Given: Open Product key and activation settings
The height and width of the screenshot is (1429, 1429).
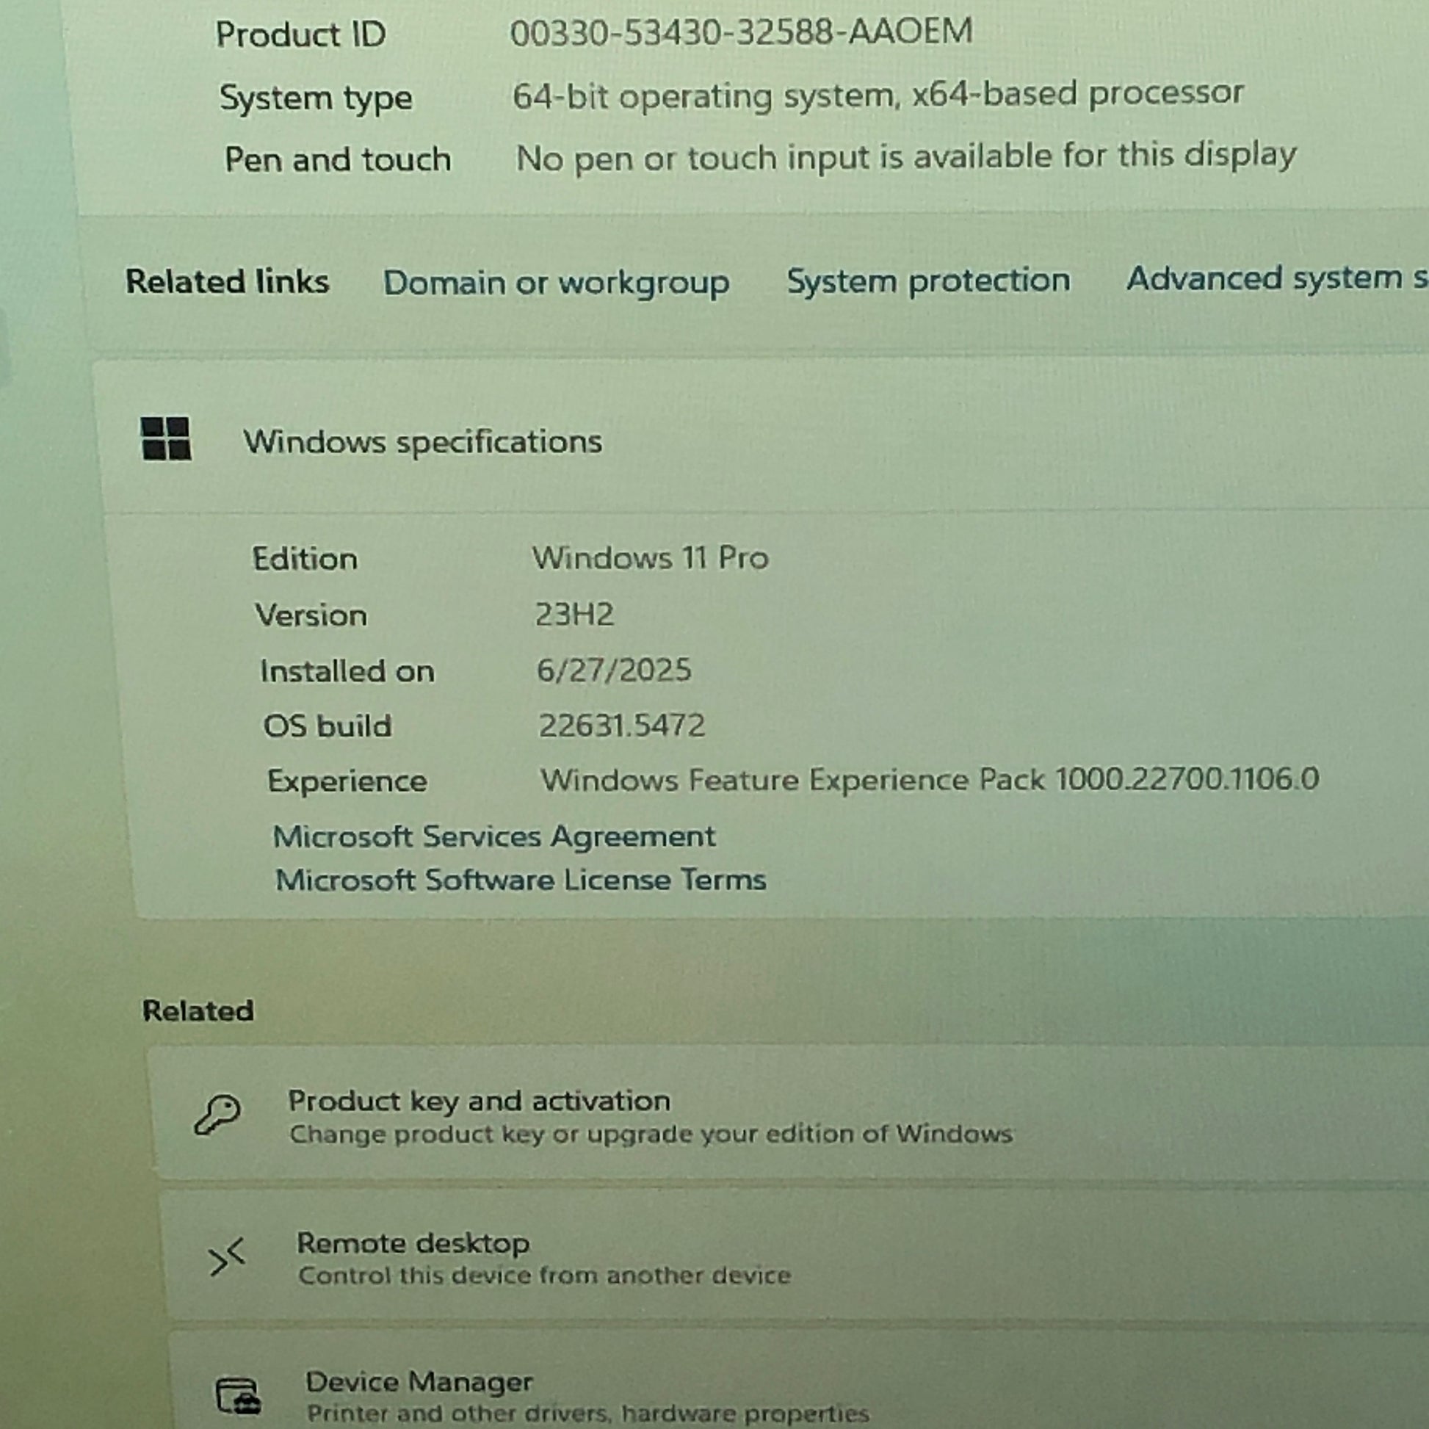Looking at the screenshot, I should (x=480, y=1101).
